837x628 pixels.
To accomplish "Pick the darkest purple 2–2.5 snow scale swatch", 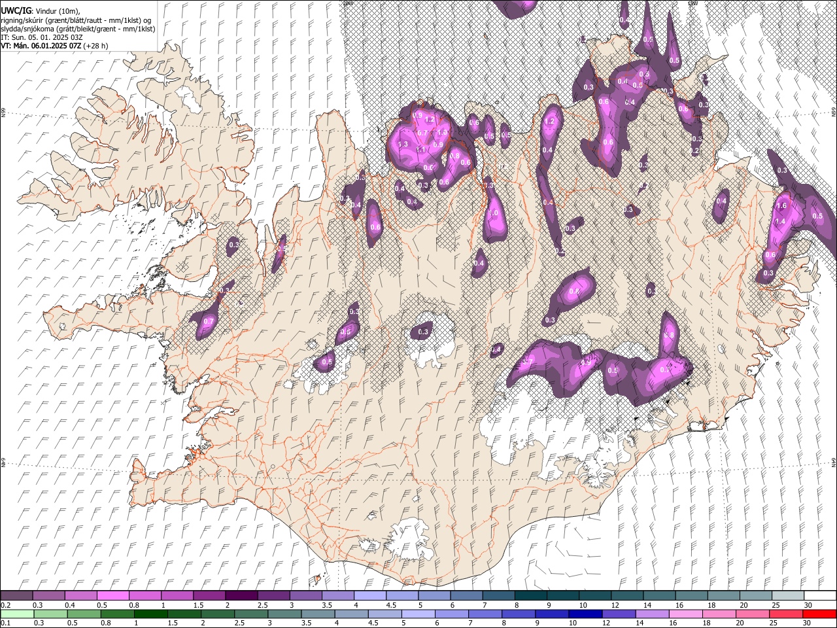I will [241, 595].
